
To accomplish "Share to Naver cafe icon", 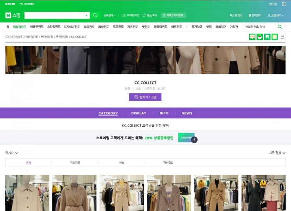I will click(x=260, y=37).
